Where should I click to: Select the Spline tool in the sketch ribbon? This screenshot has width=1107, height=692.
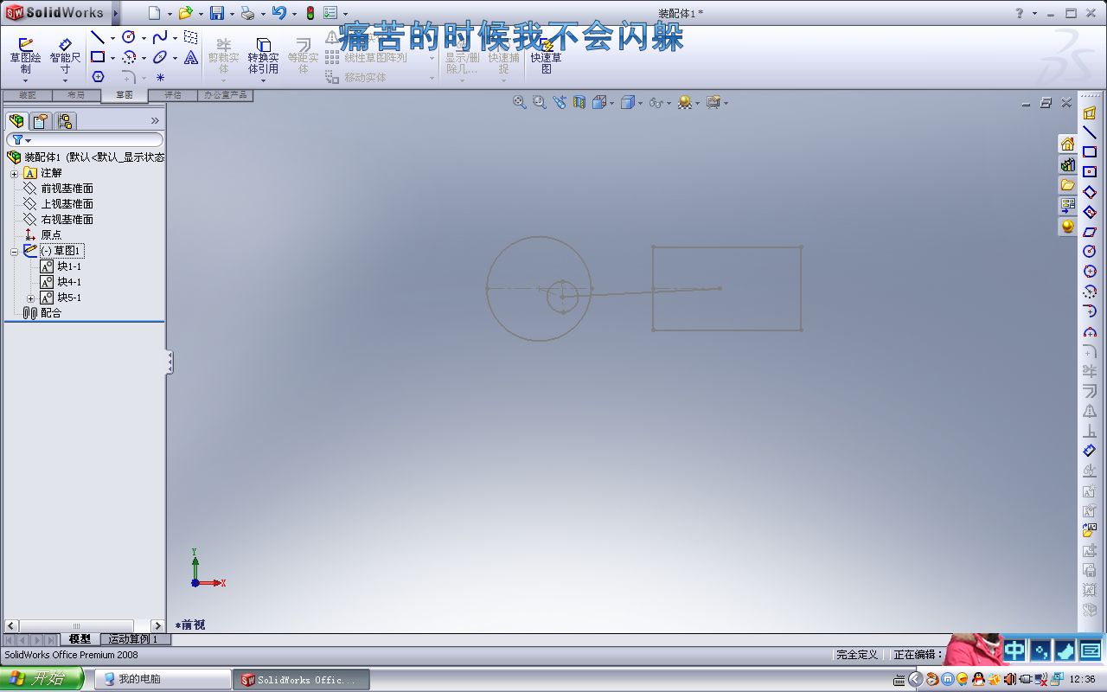(x=160, y=38)
